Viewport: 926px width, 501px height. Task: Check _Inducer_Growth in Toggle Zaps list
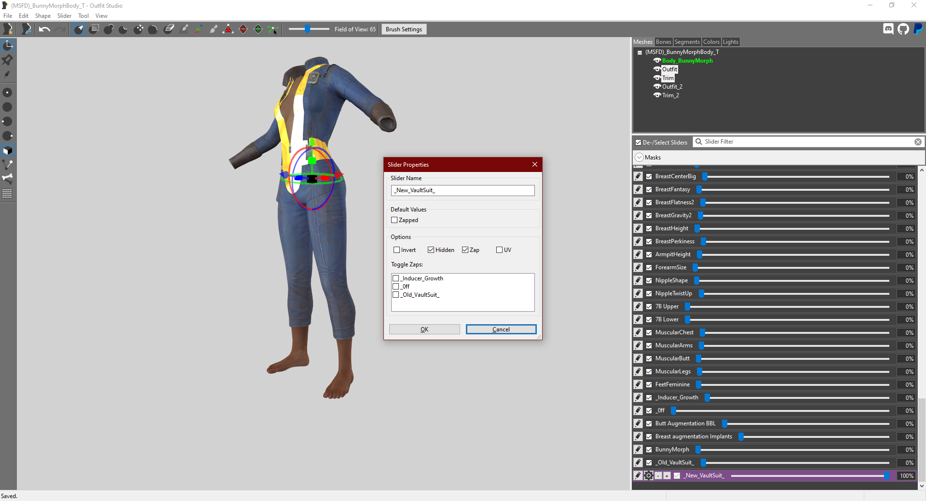[396, 278]
